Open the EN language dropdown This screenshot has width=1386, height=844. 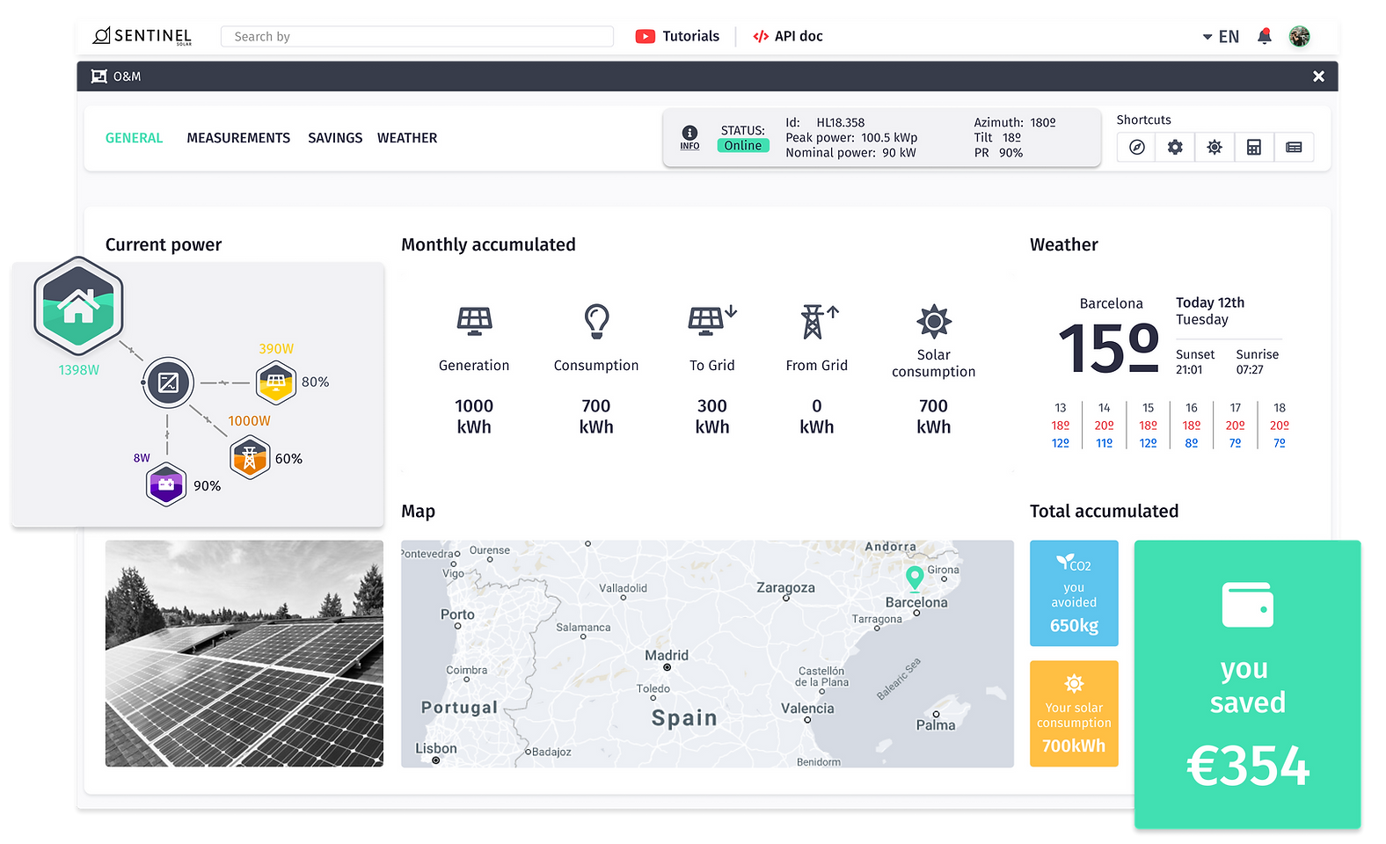click(x=1221, y=37)
